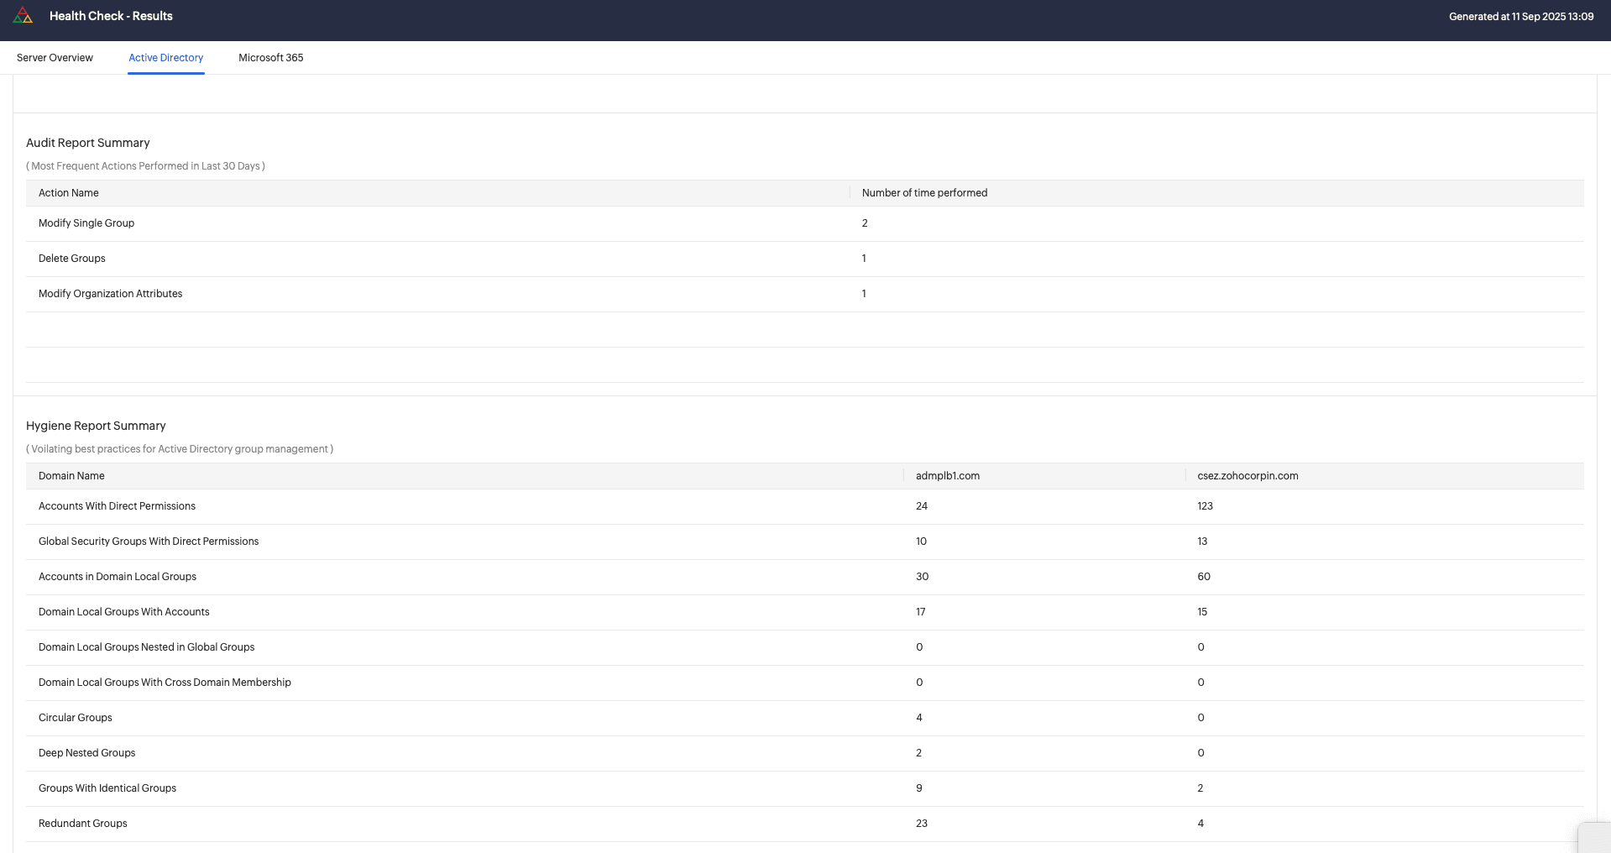This screenshot has width=1611, height=853.
Task: Click the value 123 for Accounts With Direct Permissions
Action: click(1205, 505)
